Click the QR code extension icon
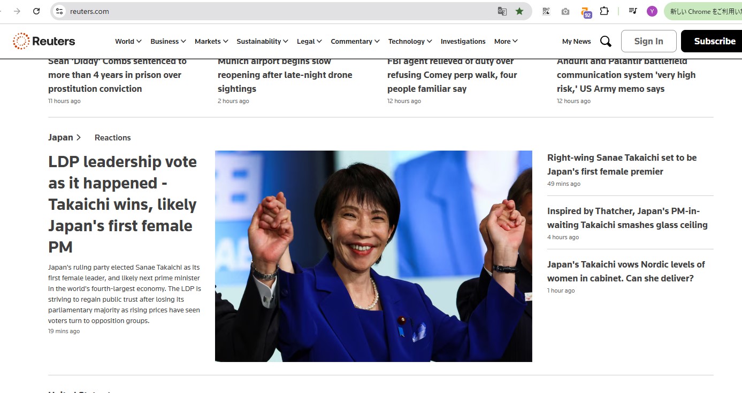This screenshot has width=742, height=393. point(546,11)
